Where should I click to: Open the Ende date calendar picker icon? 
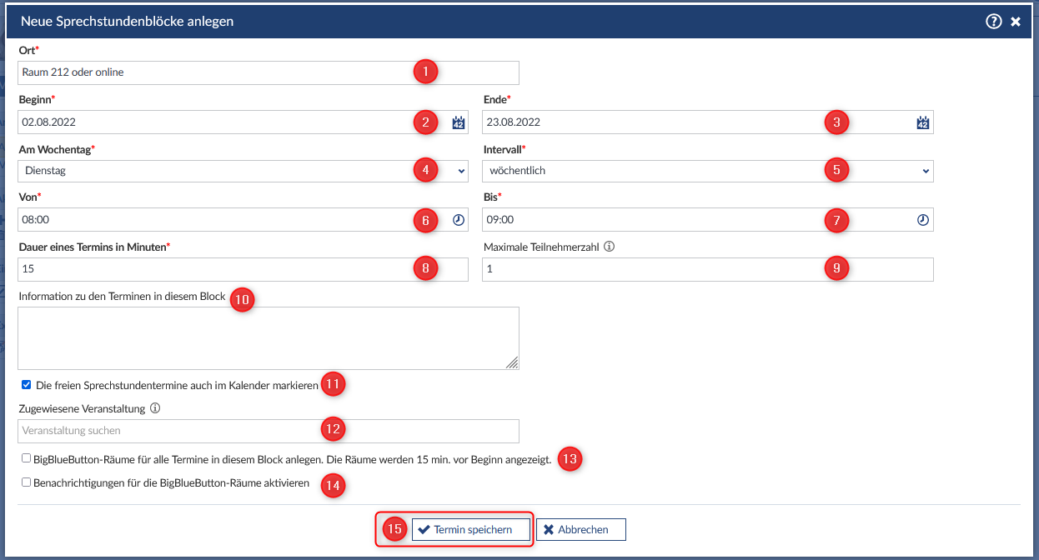pos(922,122)
